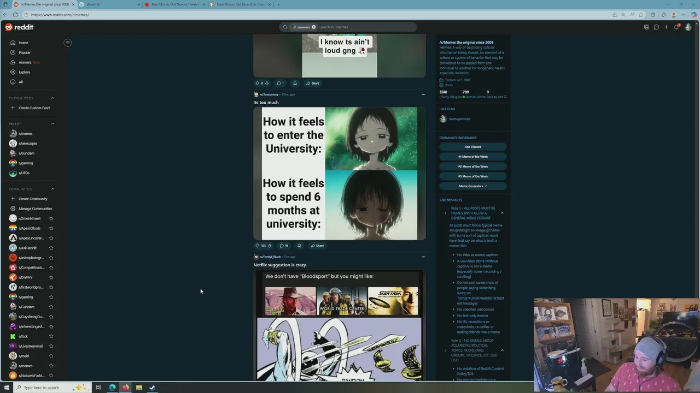This screenshot has width=700, height=393.
Task: Open overflow menu of Netflix suggestion post
Action: tap(423, 257)
